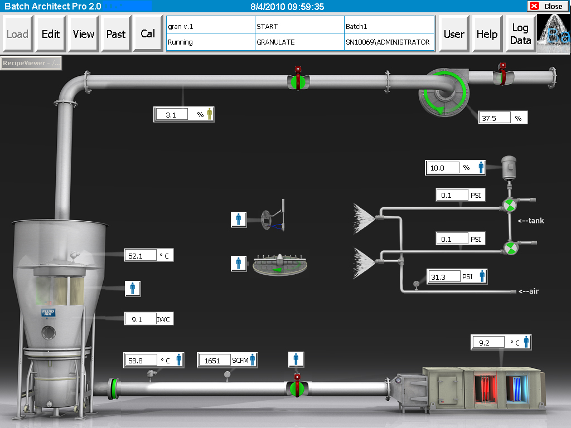Click the spray pump motor
This screenshot has width=571, height=428.
[509, 168]
